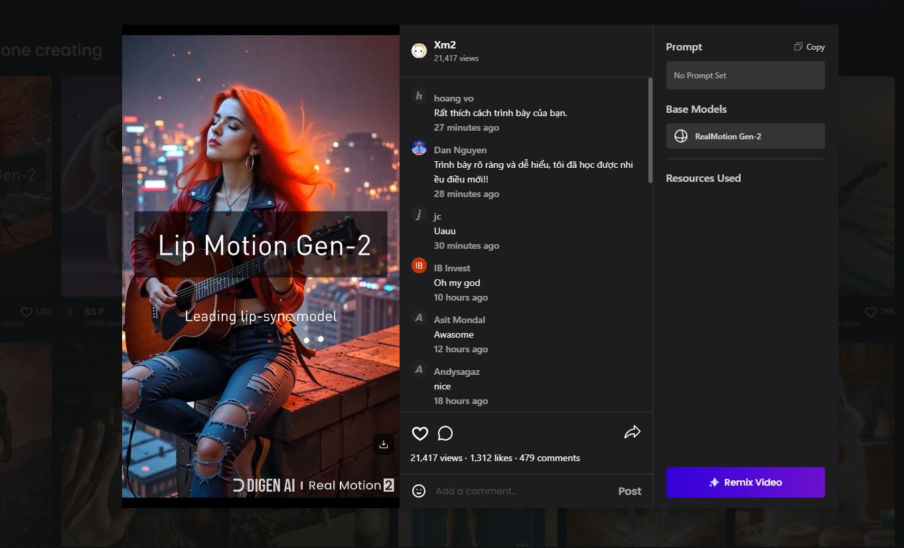Screen dimensions: 904x548
Task: Click the 'Awasome' comment text
Action: tap(454, 334)
